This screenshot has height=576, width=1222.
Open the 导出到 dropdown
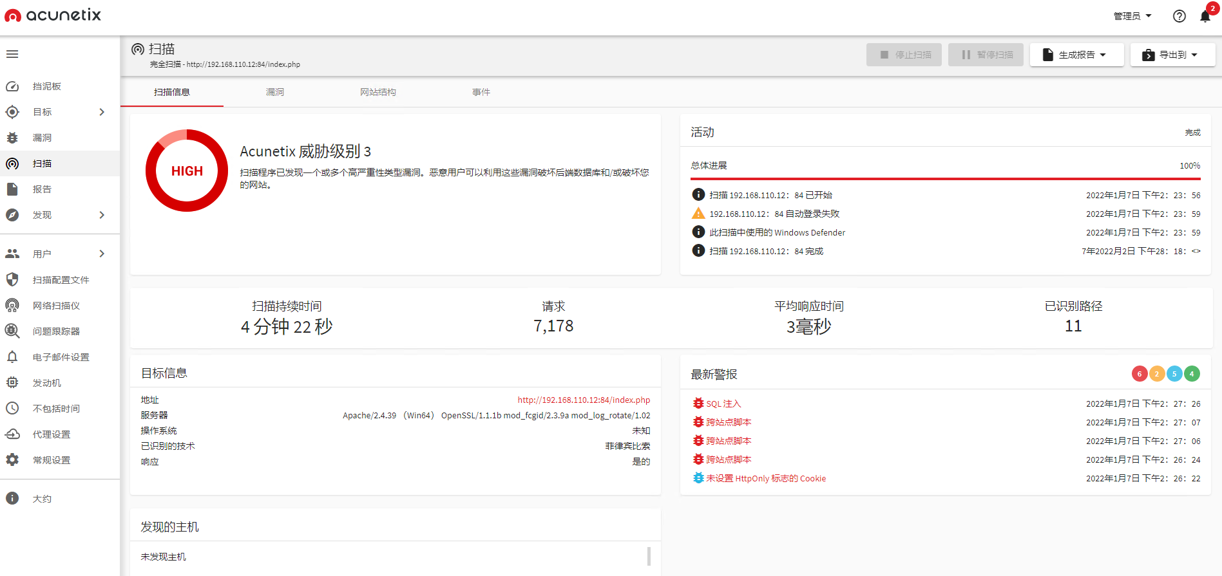coord(1172,55)
